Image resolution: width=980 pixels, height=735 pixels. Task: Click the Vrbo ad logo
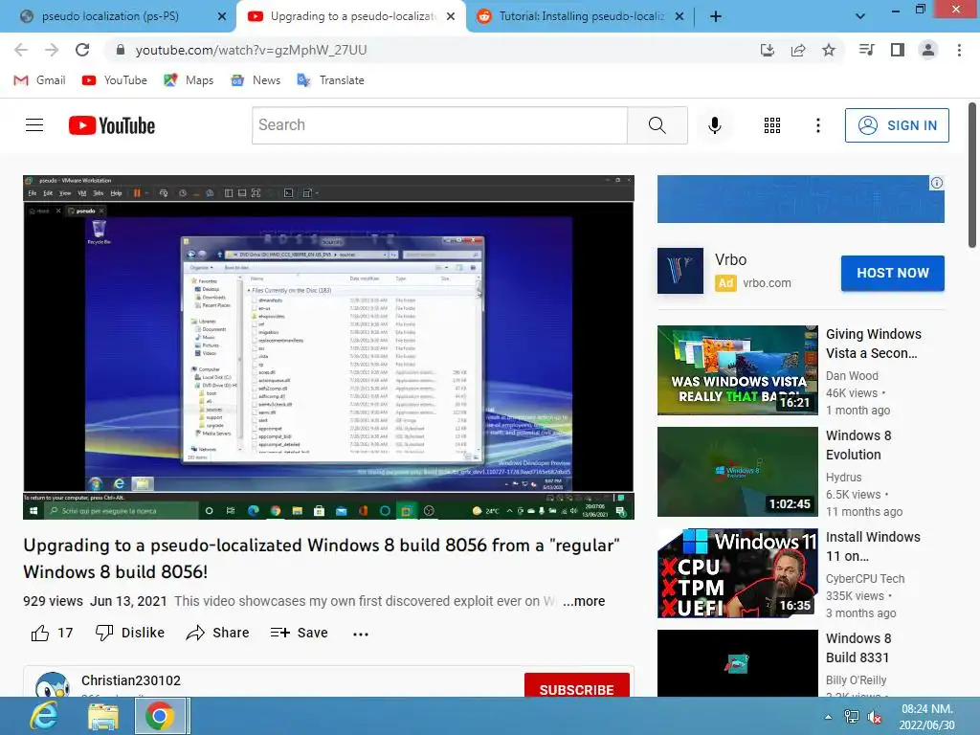click(680, 271)
